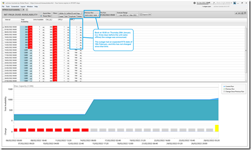Image resolution: width=251 pixels, height=150 pixels.
Task: Click the This Run 01/02/2022 09:00 value
Action: 108,15
